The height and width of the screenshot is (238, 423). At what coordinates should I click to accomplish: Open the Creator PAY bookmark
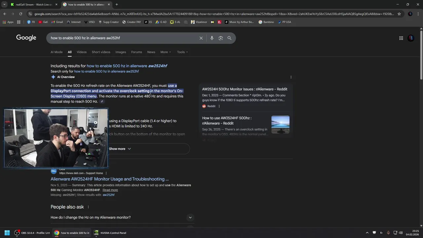(131, 22)
